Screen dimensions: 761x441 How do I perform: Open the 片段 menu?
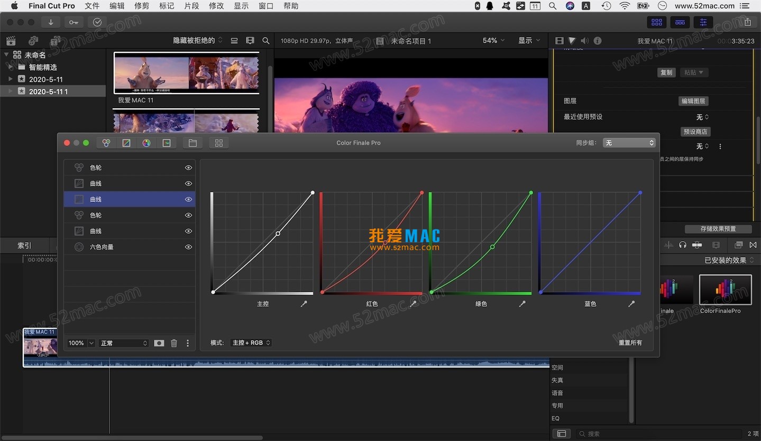[x=191, y=6]
